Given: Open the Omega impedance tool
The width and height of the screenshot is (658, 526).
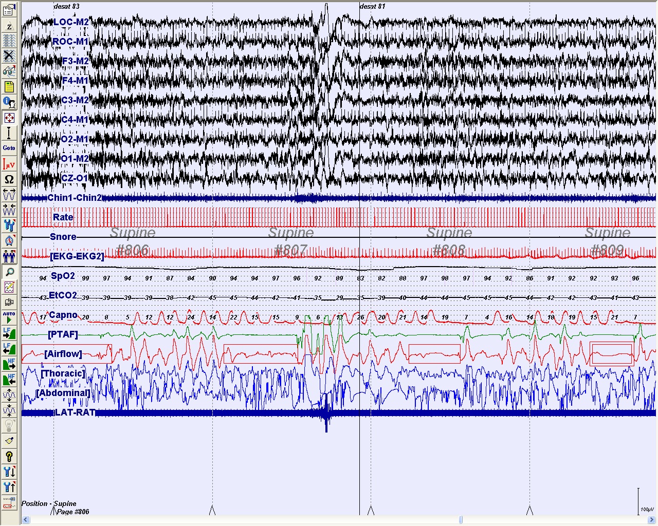Looking at the screenshot, I should point(9,179).
